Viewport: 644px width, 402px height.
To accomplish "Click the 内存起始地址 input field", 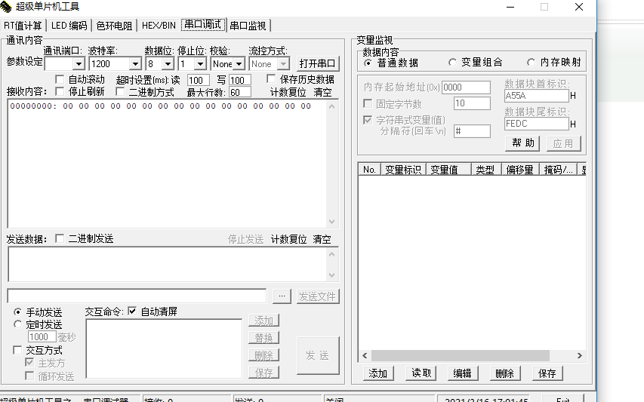I will point(466,87).
